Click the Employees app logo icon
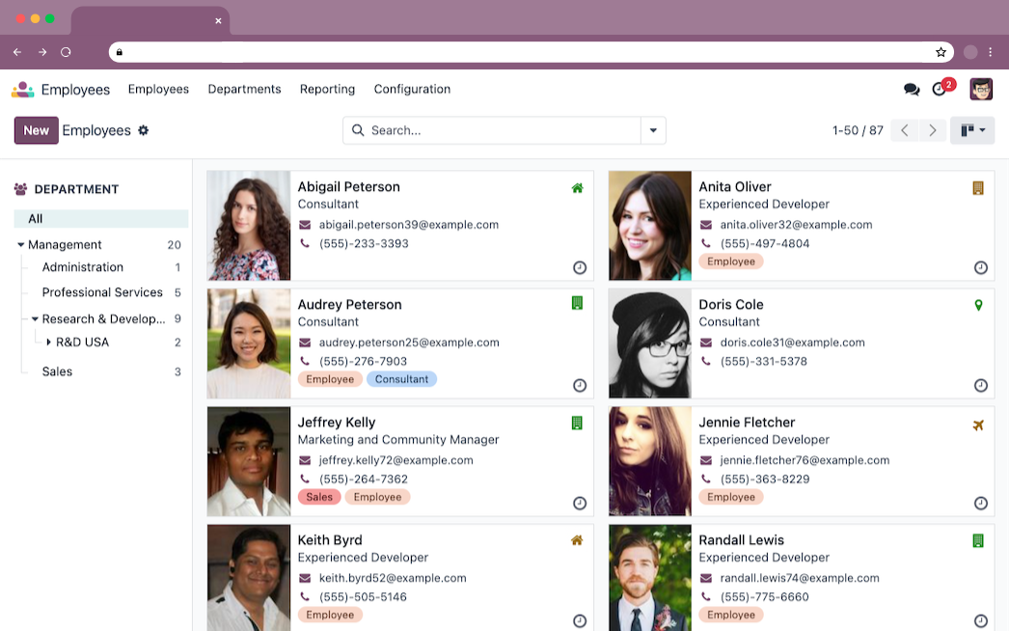1009x631 pixels. [22, 90]
